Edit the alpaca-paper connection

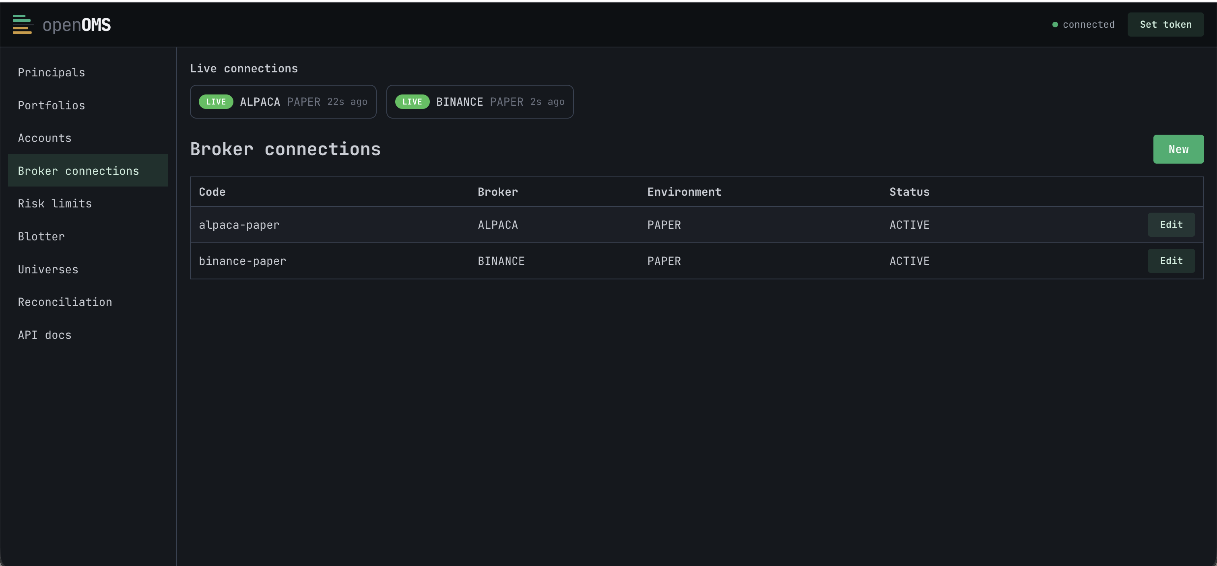pyautogui.click(x=1171, y=225)
